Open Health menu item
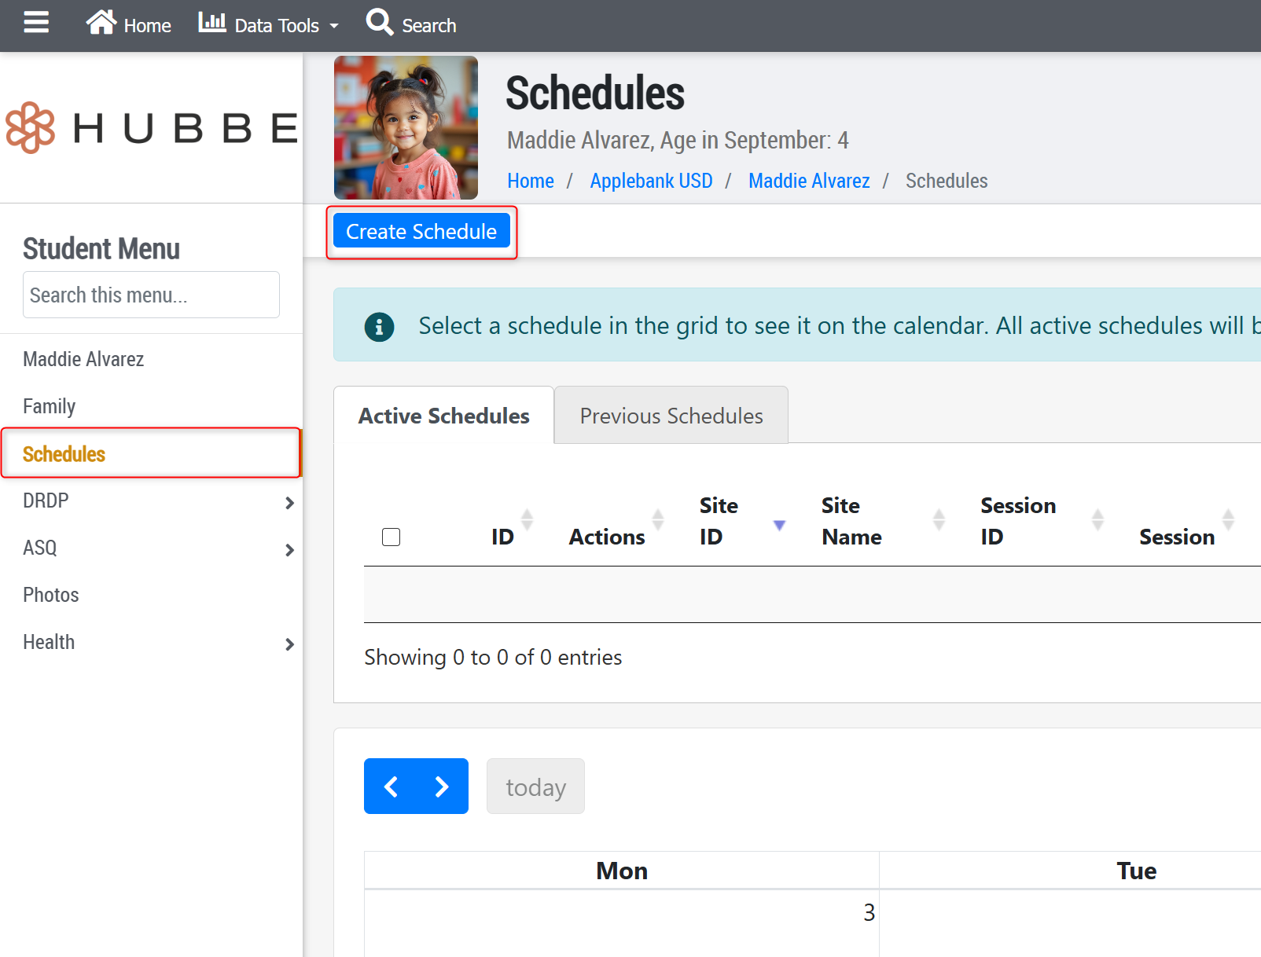Viewport: 1261px width, 957px height. tap(49, 642)
